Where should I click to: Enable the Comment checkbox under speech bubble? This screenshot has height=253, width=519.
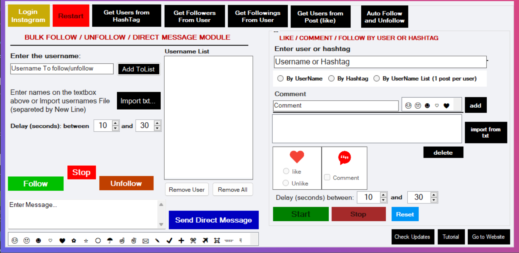click(x=327, y=177)
